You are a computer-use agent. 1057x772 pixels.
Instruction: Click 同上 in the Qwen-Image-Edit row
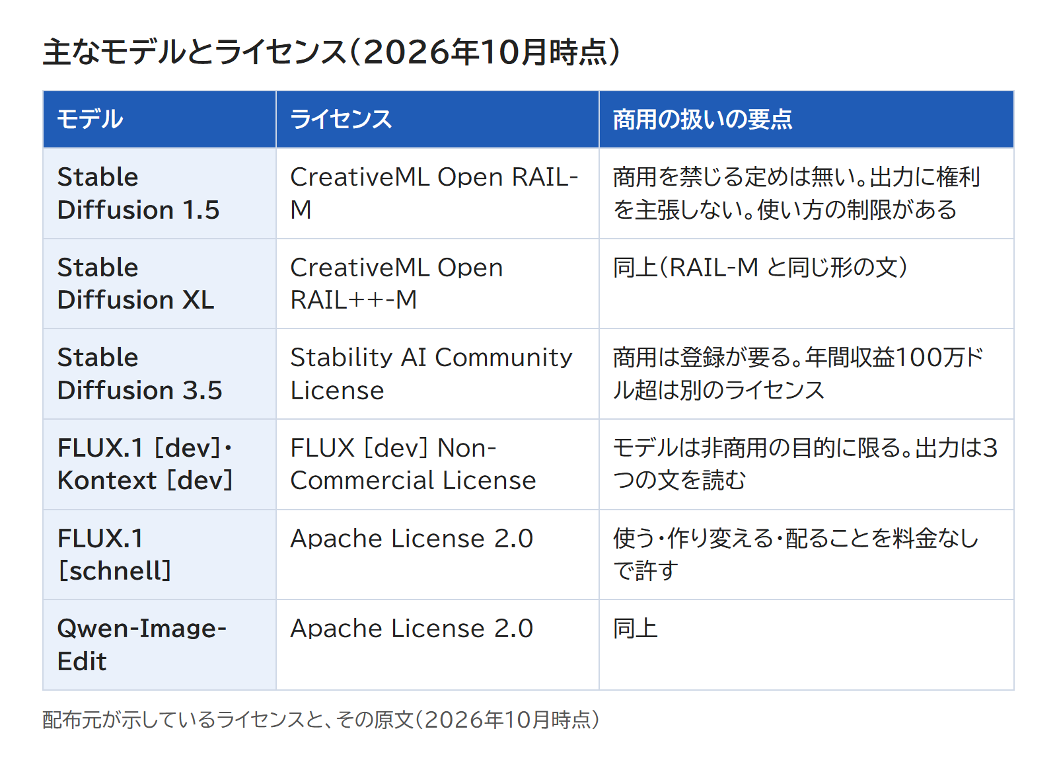tap(806, 644)
